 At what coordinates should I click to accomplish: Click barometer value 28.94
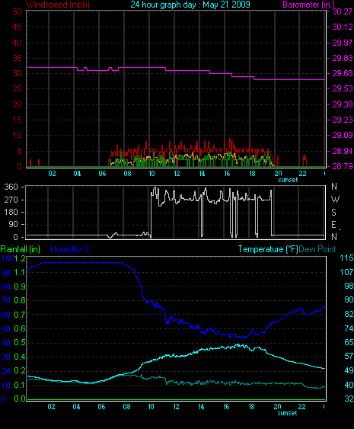(x=343, y=151)
